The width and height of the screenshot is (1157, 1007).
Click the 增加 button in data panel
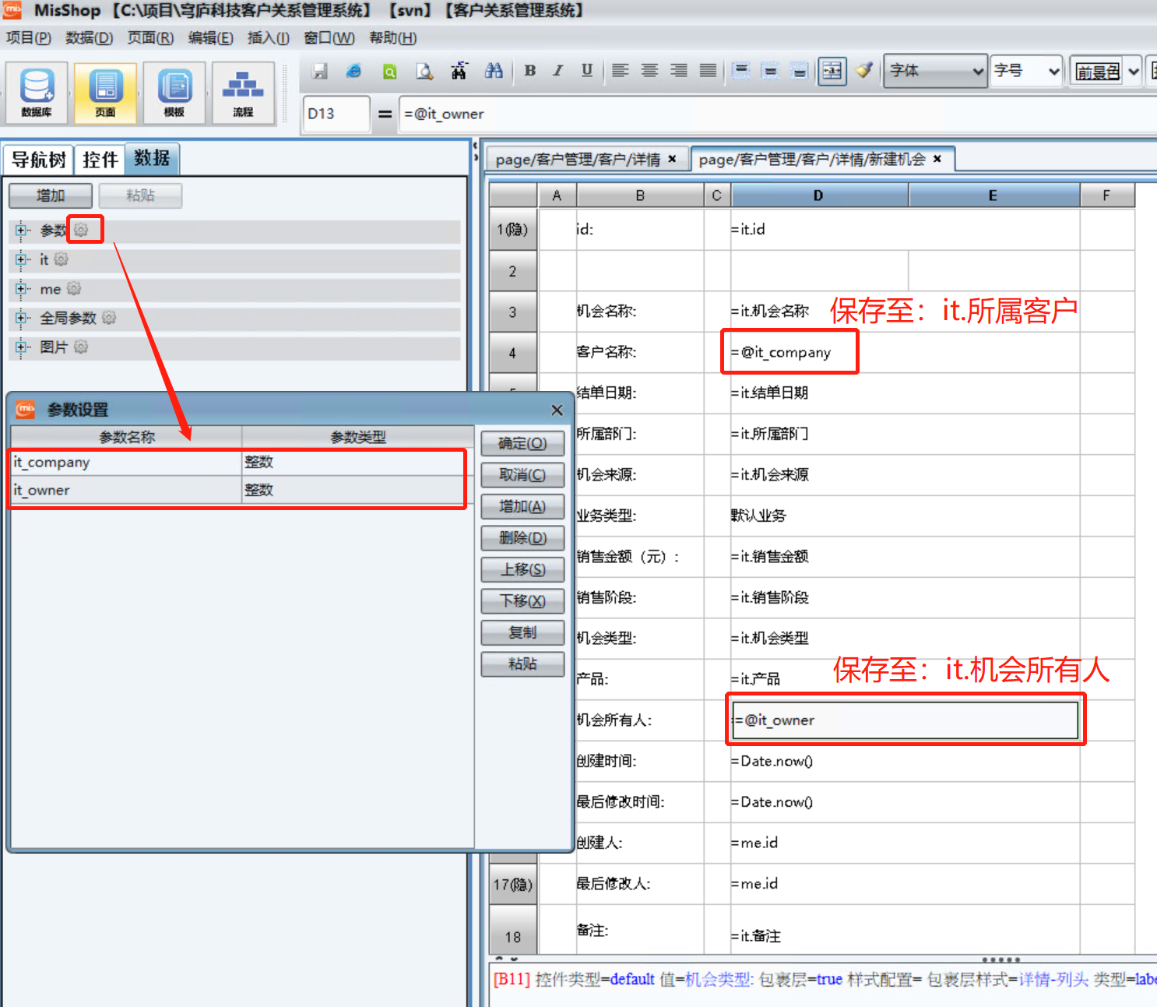(x=51, y=195)
